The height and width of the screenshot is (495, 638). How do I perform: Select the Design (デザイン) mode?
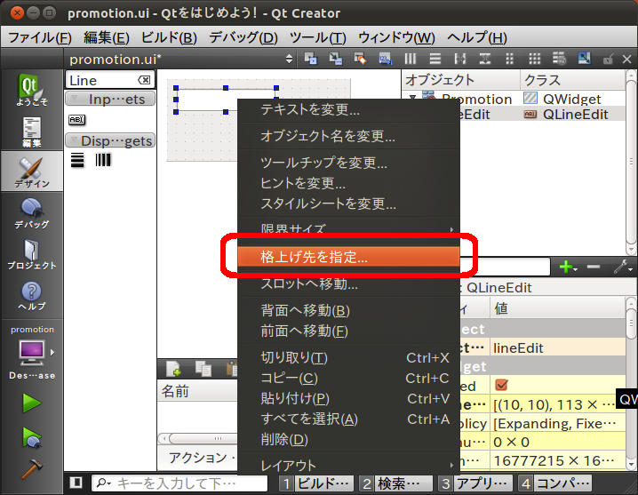click(31, 173)
